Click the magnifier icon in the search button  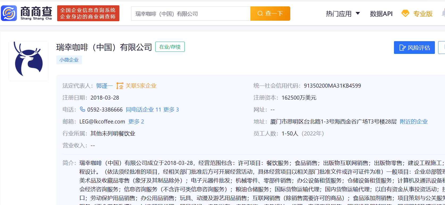pyautogui.click(x=260, y=14)
